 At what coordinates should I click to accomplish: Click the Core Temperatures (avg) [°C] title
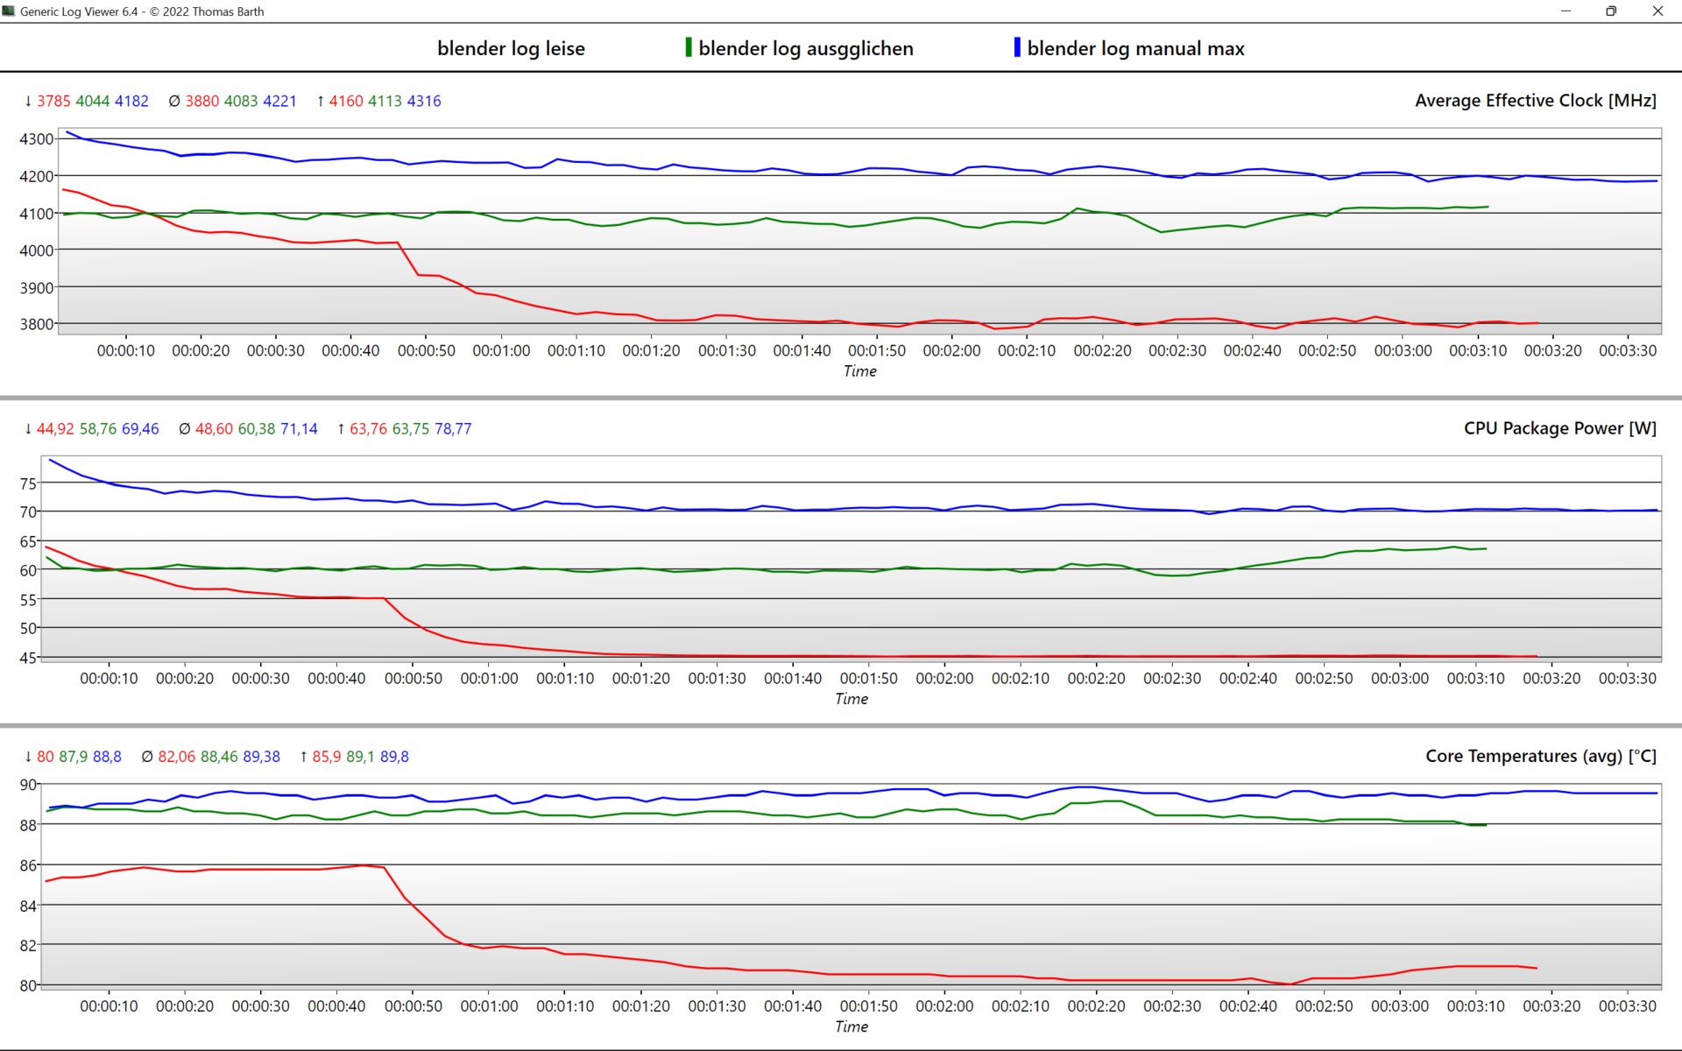point(1540,756)
